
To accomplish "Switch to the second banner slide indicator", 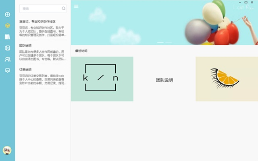I will tap(169, 42).
